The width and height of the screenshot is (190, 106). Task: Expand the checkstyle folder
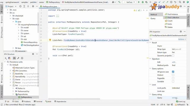click(10, 16)
